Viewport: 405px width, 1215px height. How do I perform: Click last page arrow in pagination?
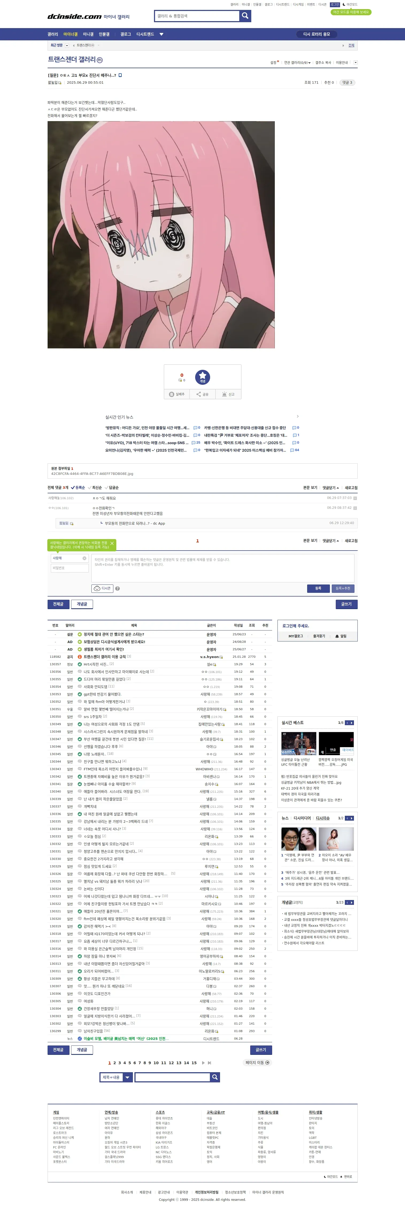coord(209,1063)
